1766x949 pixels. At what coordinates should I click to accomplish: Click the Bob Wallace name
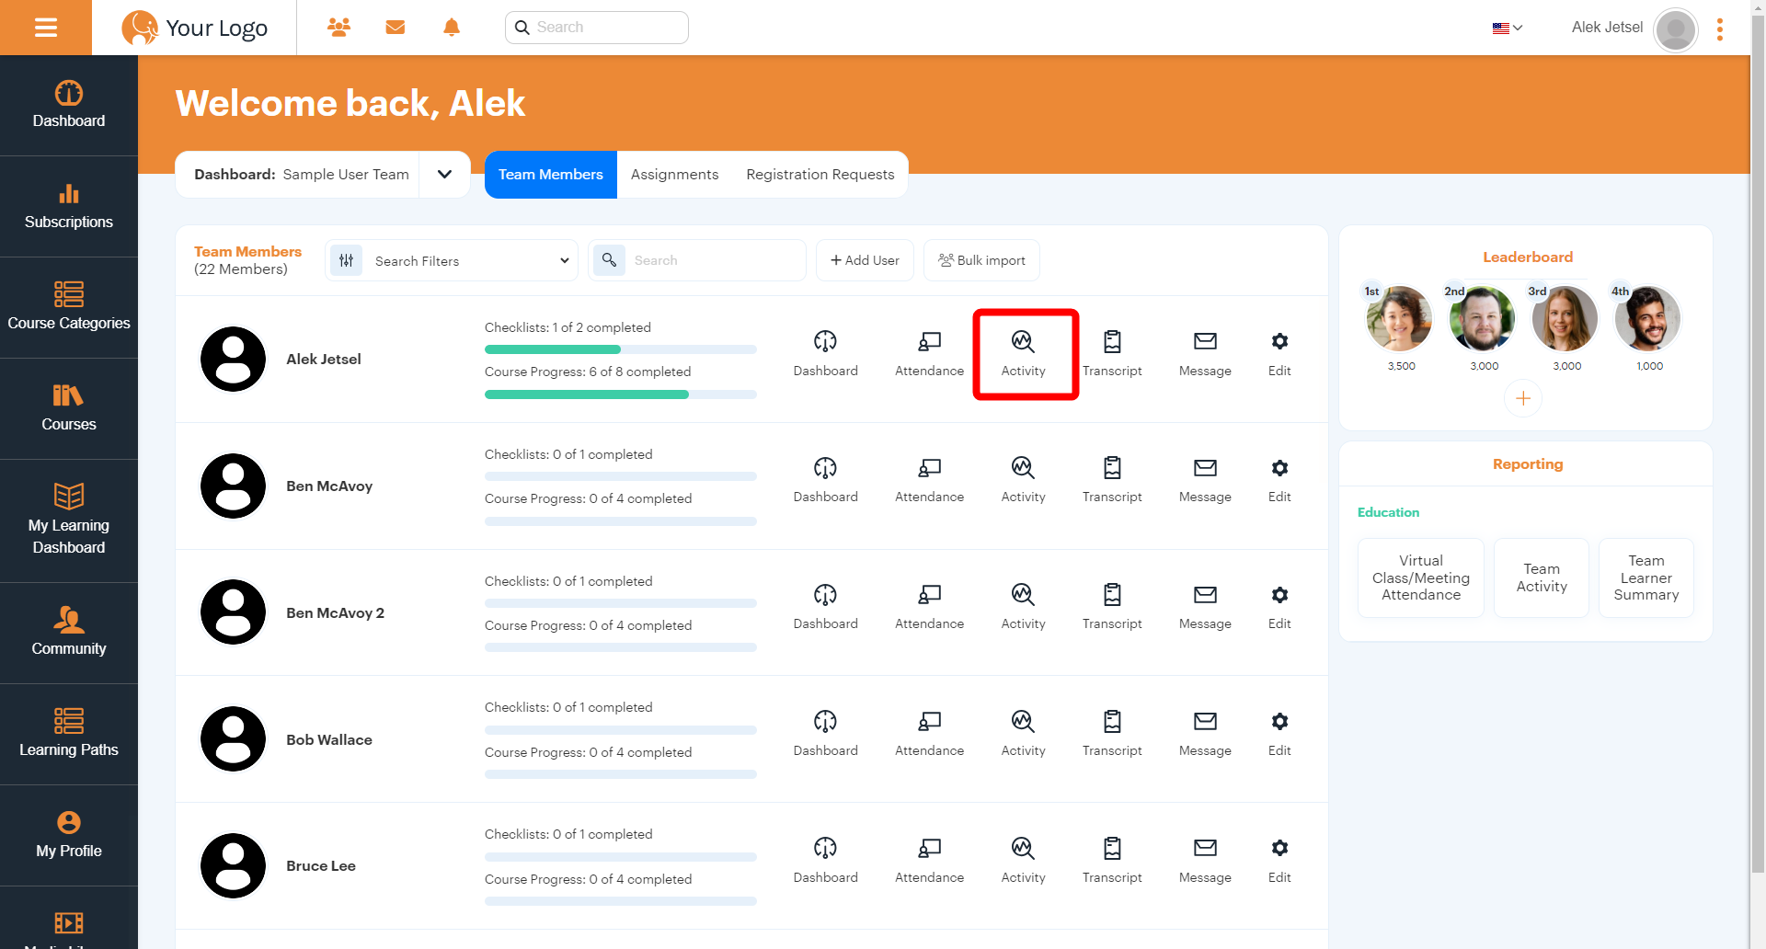pyautogui.click(x=329, y=740)
